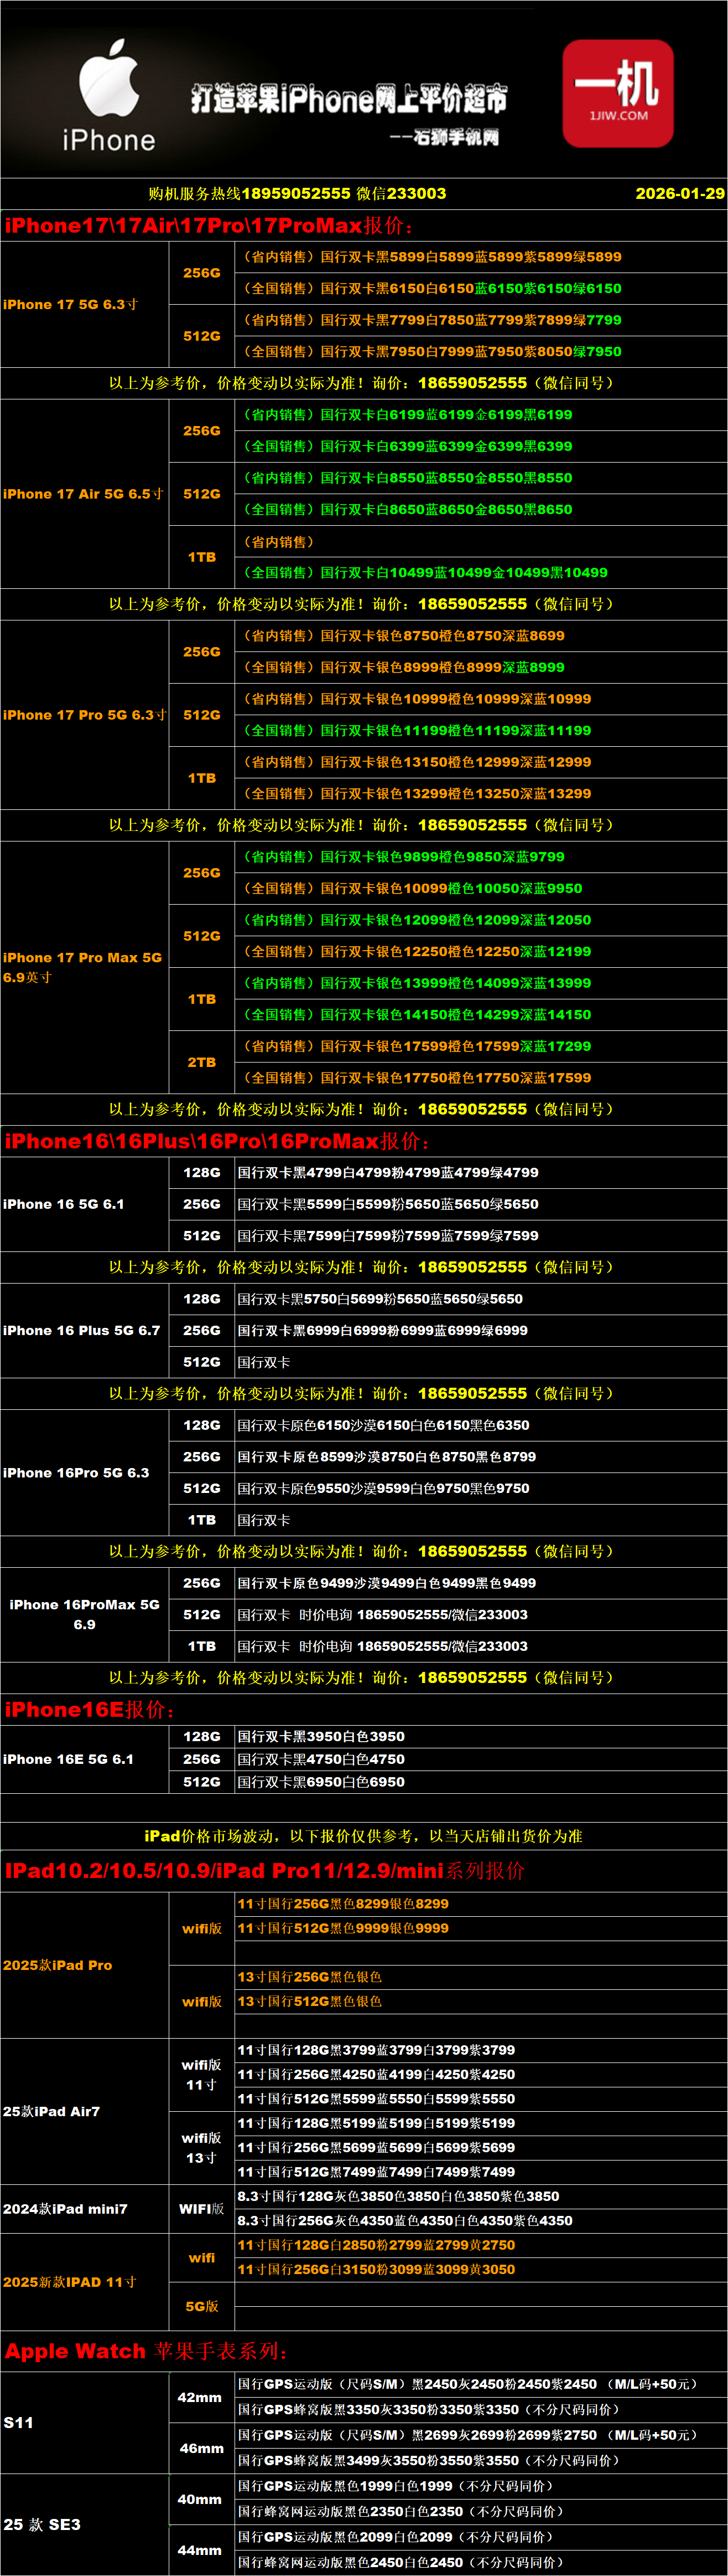Click the Apple iPhone logo
The image size is (728, 2576).
109,95
